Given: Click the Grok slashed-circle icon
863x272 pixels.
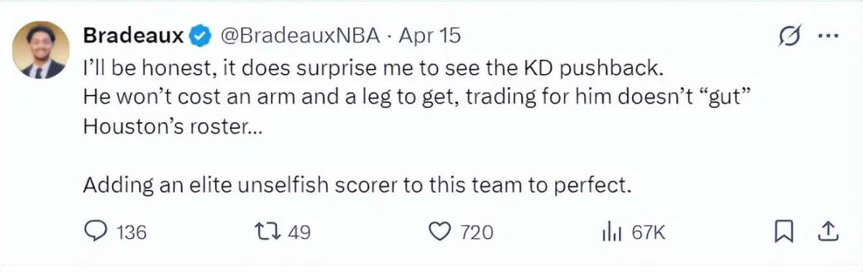Looking at the screenshot, I should (x=790, y=36).
